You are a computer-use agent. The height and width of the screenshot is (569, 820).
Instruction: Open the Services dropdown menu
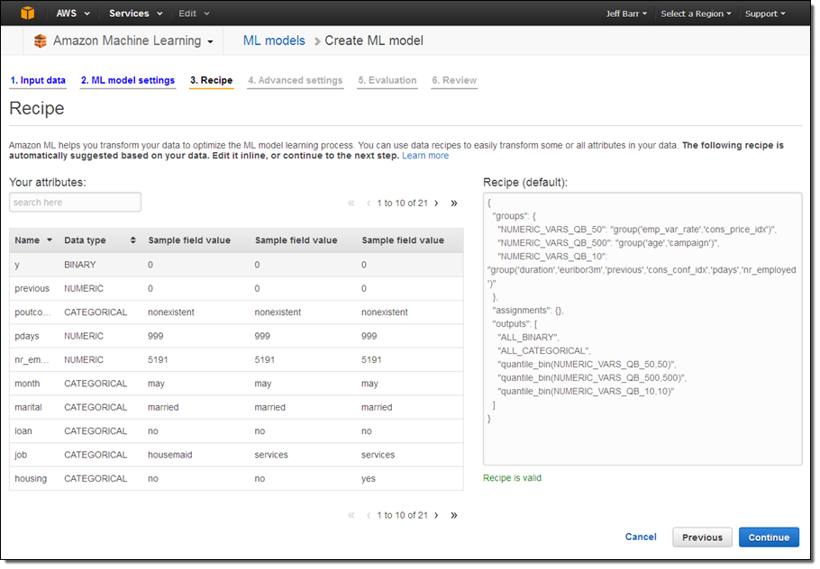pos(135,14)
